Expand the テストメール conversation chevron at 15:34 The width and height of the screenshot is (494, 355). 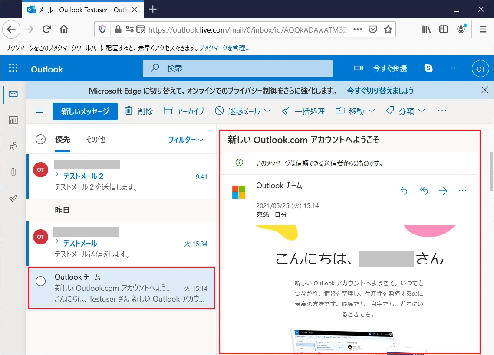tap(57, 241)
